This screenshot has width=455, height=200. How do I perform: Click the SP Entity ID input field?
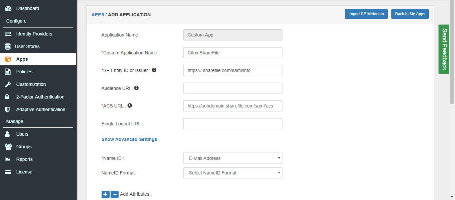[233, 70]
